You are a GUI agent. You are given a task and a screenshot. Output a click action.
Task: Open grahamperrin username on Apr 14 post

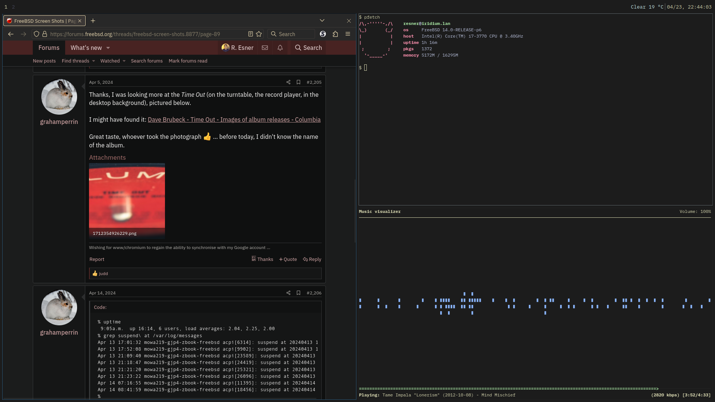point(59,332)
